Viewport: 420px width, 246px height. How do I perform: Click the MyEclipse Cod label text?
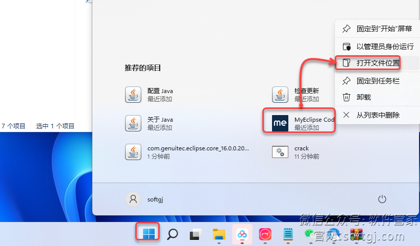(314, 120)
